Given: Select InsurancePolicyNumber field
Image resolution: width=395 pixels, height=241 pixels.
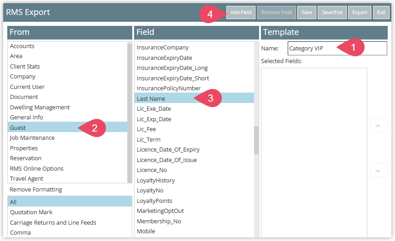Looking at the screenshot, I should tap(194, 89).
